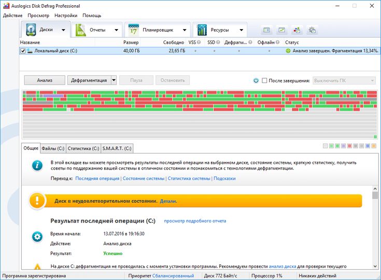Follow the Последняя операция link
Image resolution: width=381 pixels, height=280 pixels.
[97, 178]
